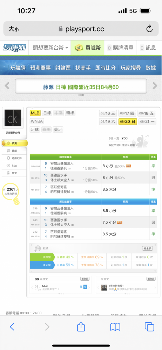Viewport: 162px width, 350px height.
Task: Click the 玩運彩 site logo
Action: [x=14, y=48]
